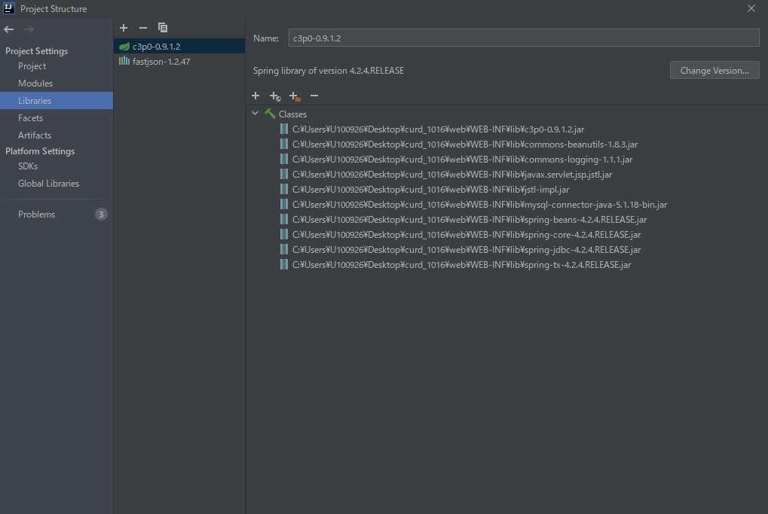Viewport: 768px width, 514px height.
Task: Open the SDKs platform settings
Action: (x=57, y=166)
